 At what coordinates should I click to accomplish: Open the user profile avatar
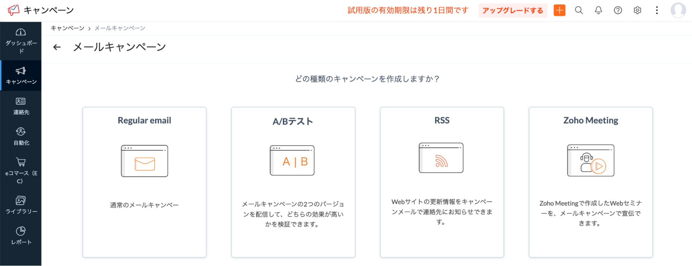point(678,10)
